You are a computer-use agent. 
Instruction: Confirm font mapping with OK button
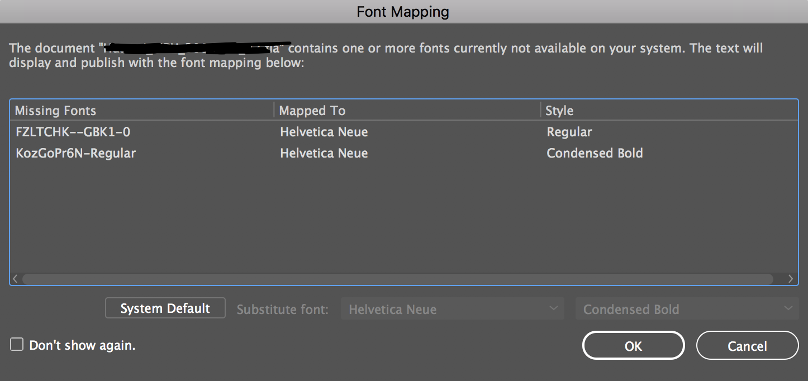(633, 346)
